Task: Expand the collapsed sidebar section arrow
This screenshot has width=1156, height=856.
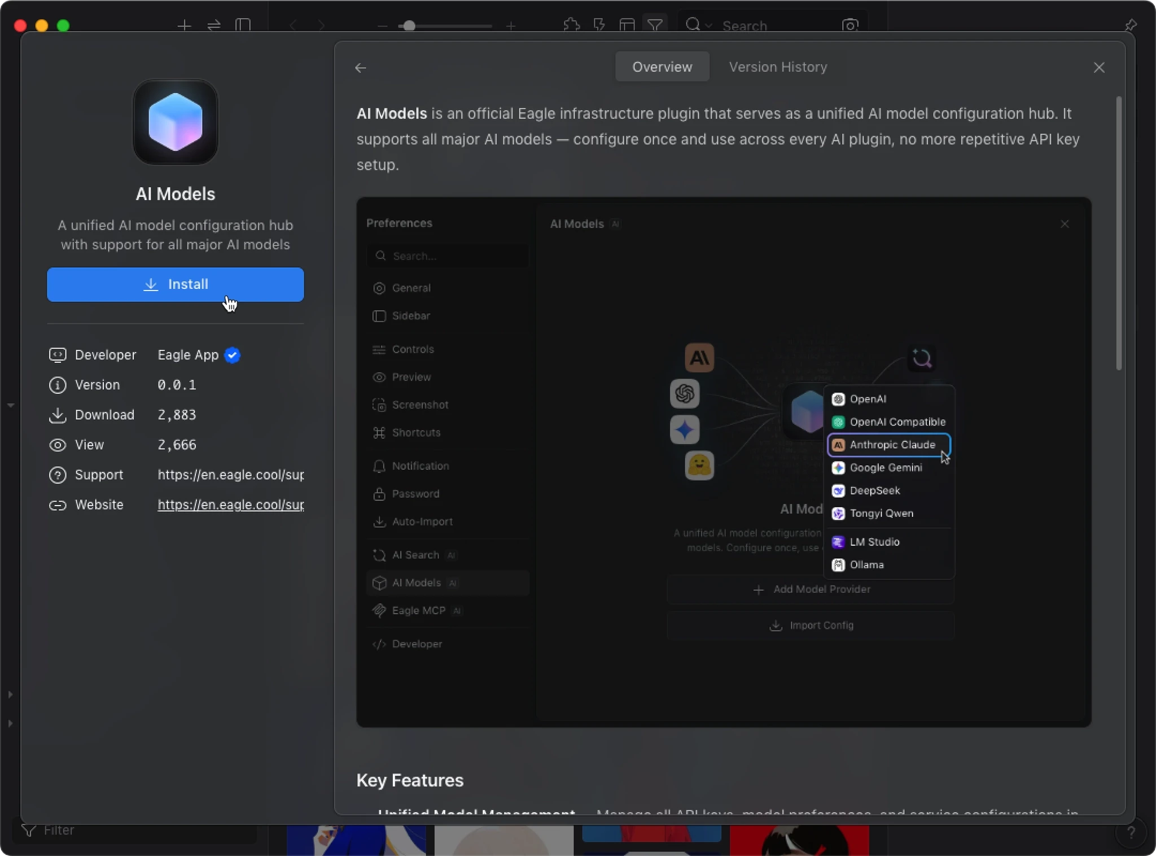Action: click(10, 695)
